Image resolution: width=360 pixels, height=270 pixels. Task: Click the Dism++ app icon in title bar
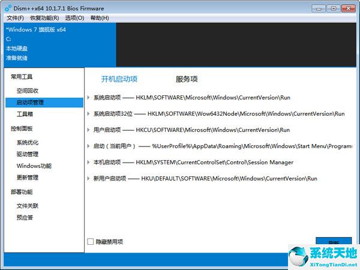(8, 8)
